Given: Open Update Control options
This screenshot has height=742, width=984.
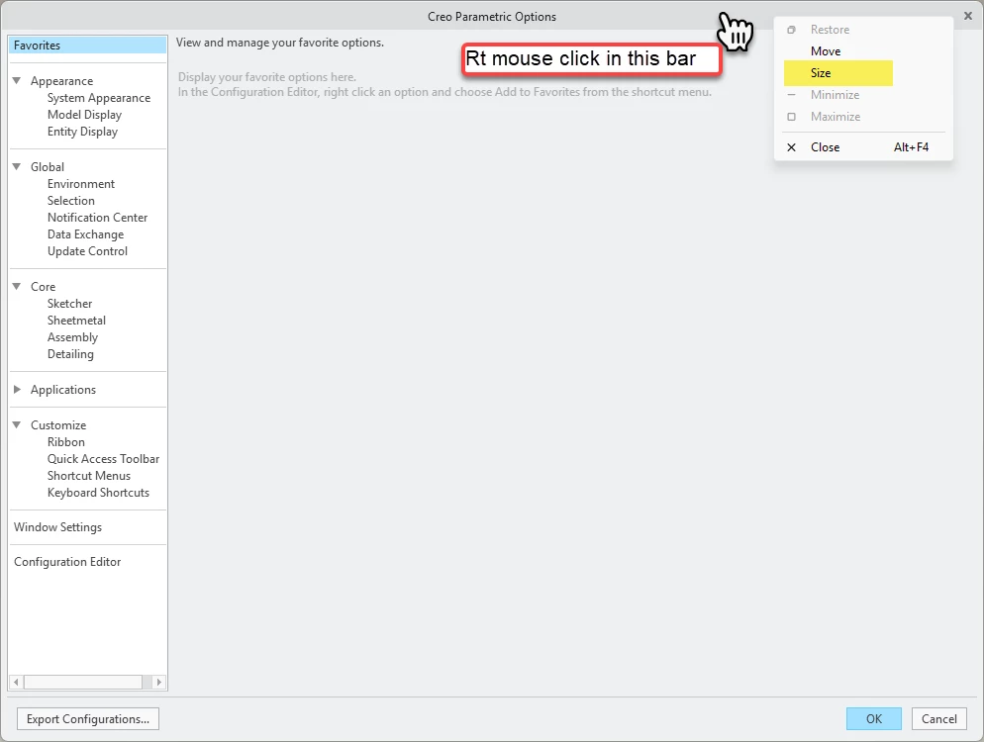Looking at the screenshot, I should (x=87, y=251).
